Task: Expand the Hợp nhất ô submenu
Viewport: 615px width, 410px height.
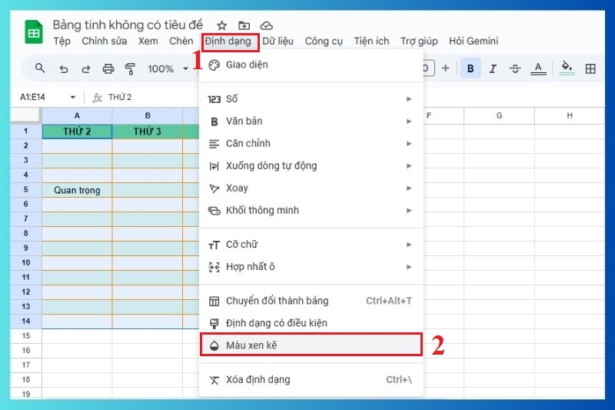Action: [x=311, y=267]
